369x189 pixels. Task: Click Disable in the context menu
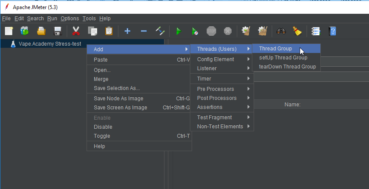(x=103, y=127)
